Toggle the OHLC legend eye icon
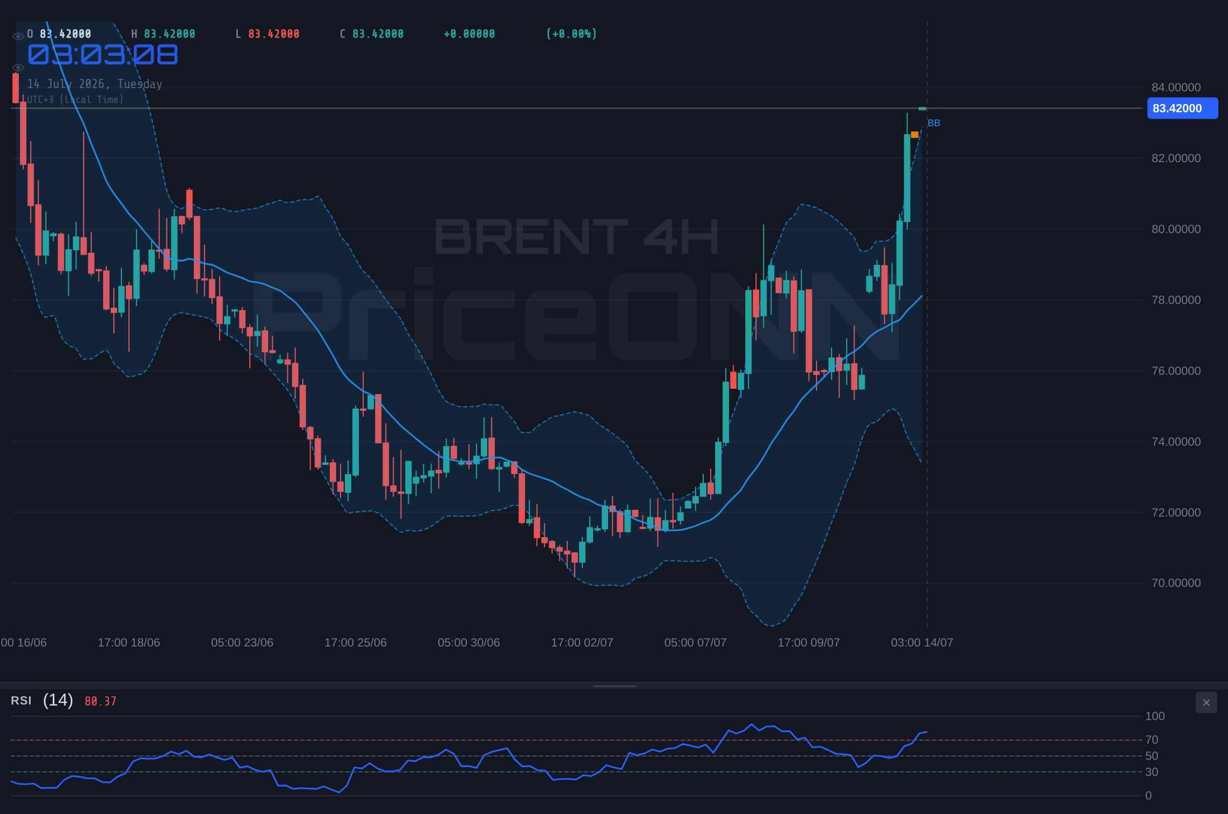 coord(18,37)
